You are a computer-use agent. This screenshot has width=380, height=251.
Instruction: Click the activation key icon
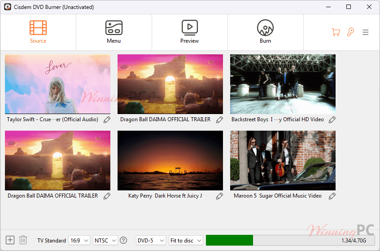tap(350, 32)
